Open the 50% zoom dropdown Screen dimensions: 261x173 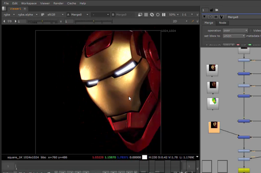(x=174, y=15)
